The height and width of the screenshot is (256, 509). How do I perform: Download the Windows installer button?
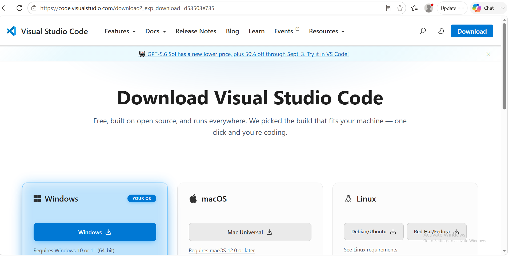coord(95,232)
